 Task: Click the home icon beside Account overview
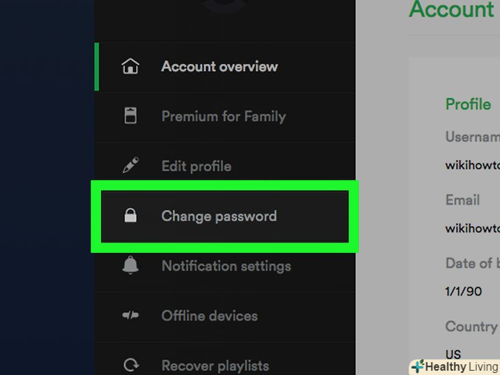click(130, 67)
